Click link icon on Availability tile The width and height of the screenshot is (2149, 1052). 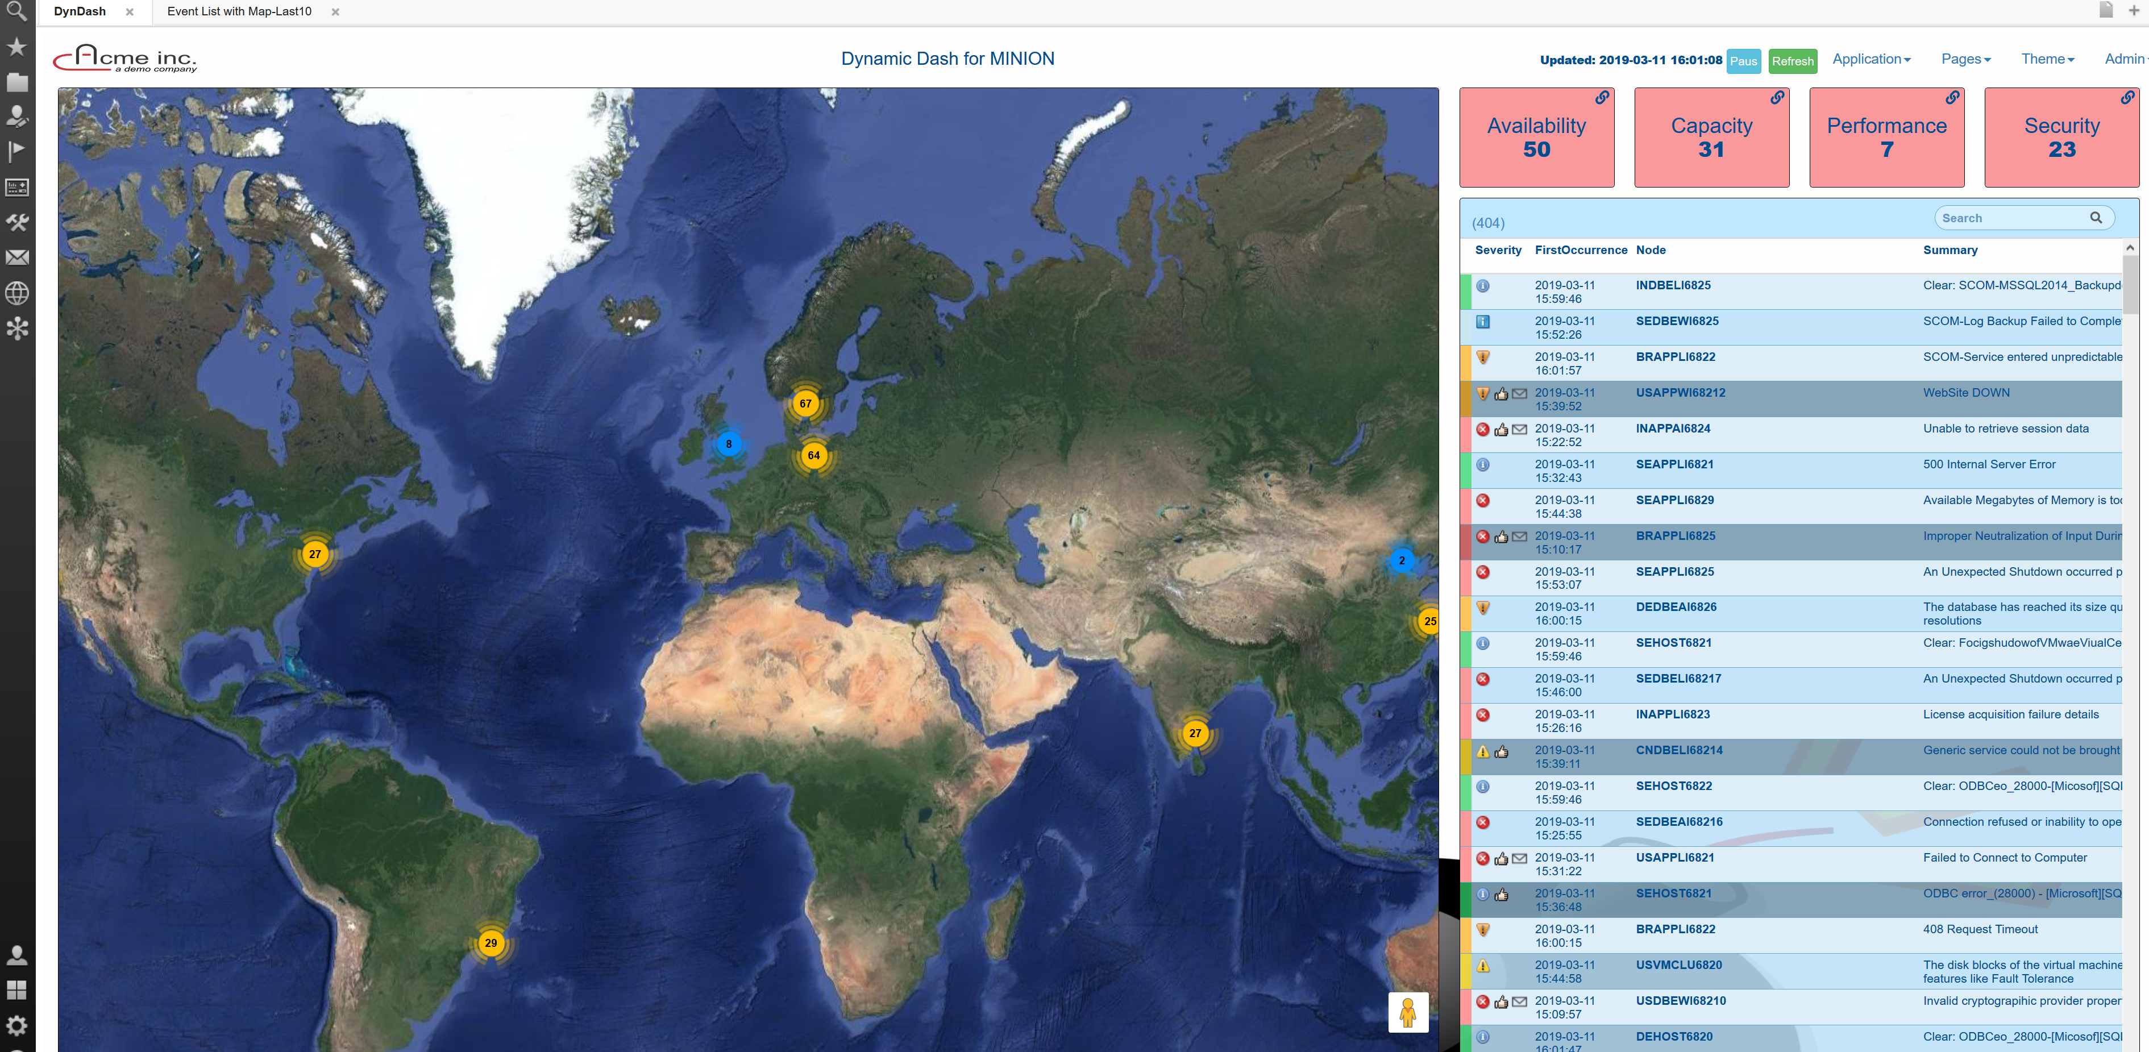[x=1602, y=98]
